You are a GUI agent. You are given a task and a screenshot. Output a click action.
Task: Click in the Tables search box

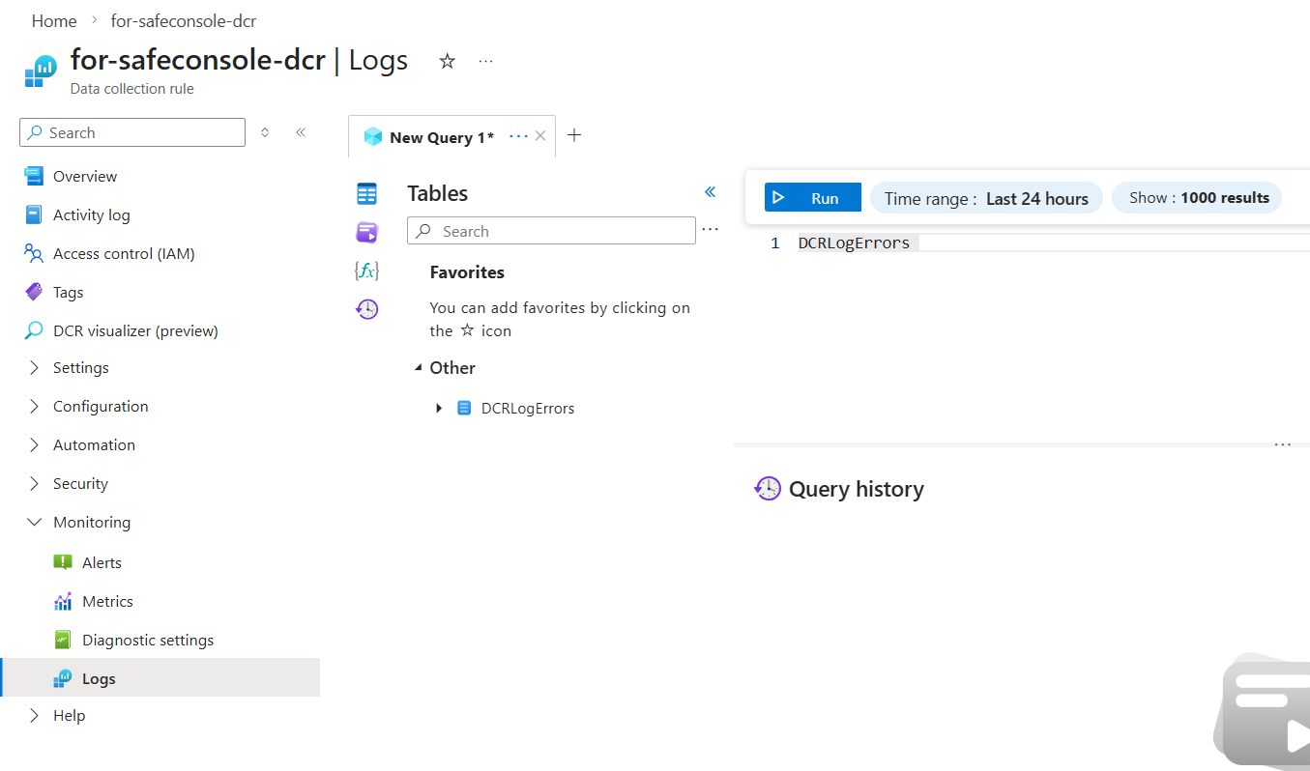click(x=551, y=231)
